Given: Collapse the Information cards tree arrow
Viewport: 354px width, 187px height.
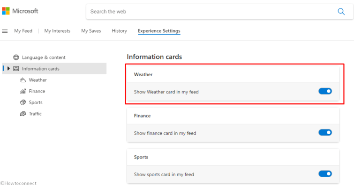Looking at the screenshot, I should (x=8, y=68).
